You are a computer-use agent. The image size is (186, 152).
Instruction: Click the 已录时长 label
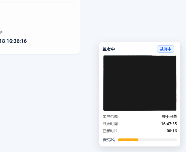tap(110, 131)
